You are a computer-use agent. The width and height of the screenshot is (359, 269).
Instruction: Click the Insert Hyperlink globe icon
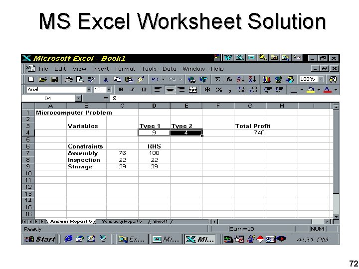point(192,79)
